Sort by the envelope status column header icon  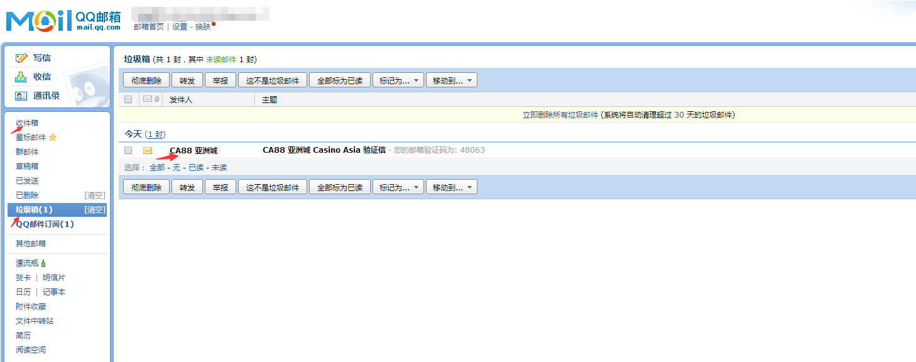(x=148, y=99)
